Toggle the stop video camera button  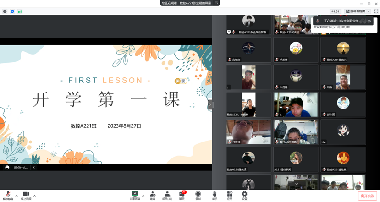pyautogui.click(x=26, y=194)
